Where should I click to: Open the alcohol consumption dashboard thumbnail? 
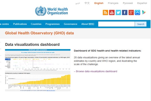pos(38,70)
